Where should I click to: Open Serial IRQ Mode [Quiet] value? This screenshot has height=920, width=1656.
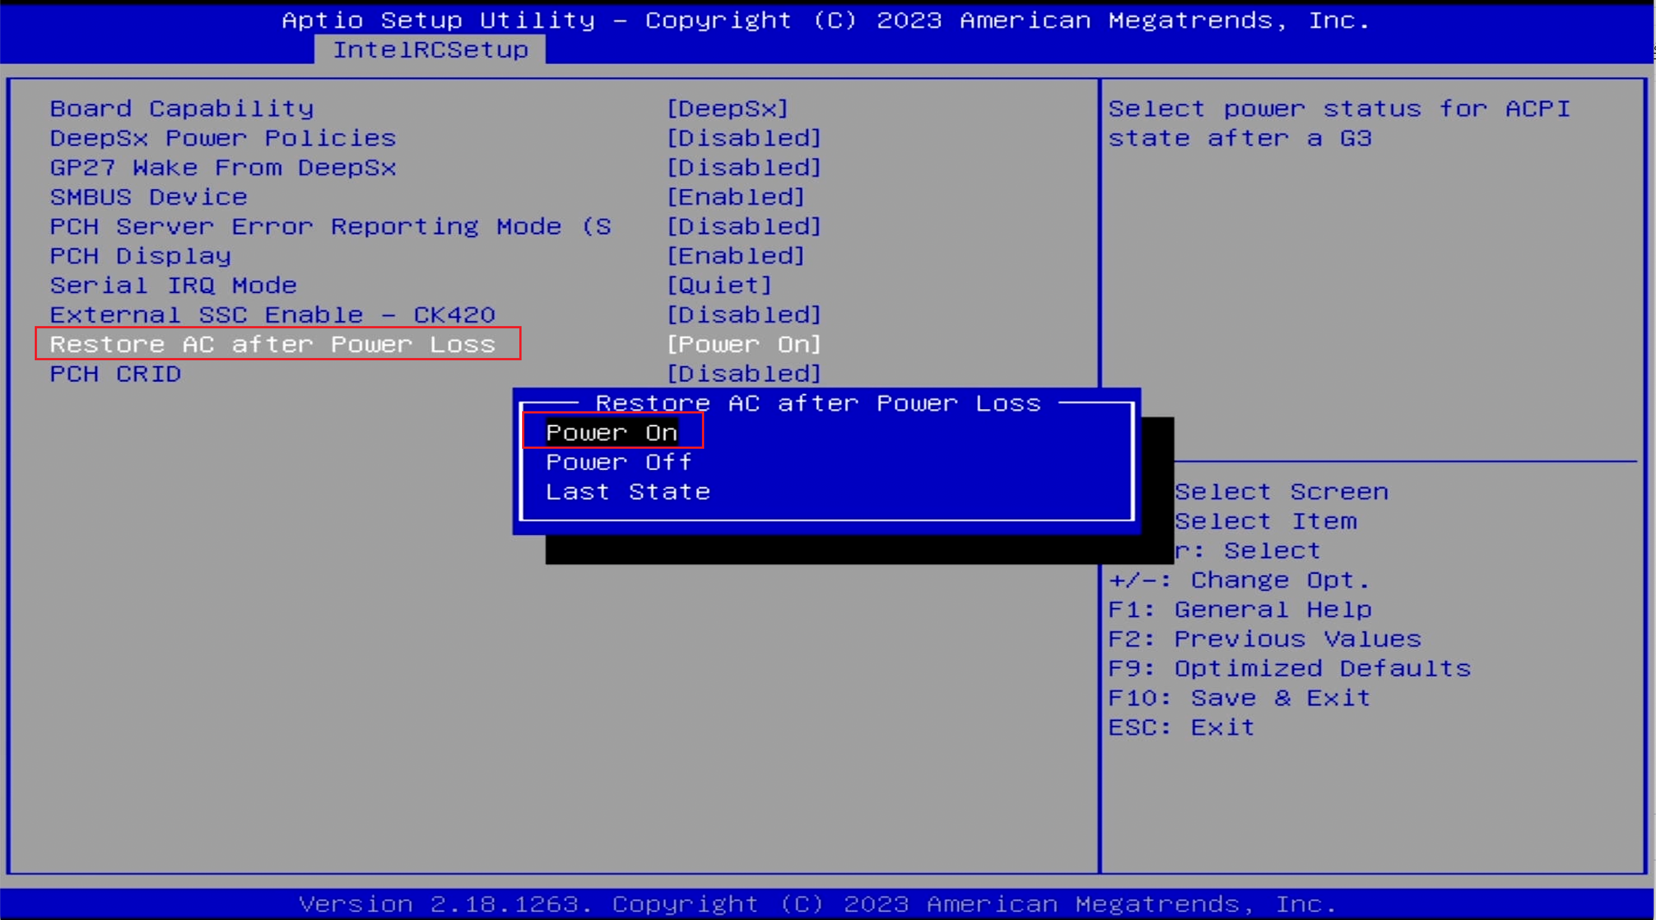(719, 285)
